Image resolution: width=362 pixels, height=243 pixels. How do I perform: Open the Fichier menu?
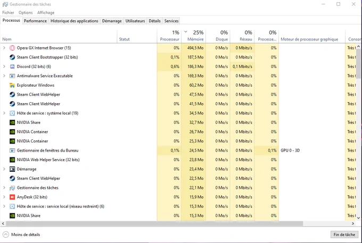(x=8, y=13)
